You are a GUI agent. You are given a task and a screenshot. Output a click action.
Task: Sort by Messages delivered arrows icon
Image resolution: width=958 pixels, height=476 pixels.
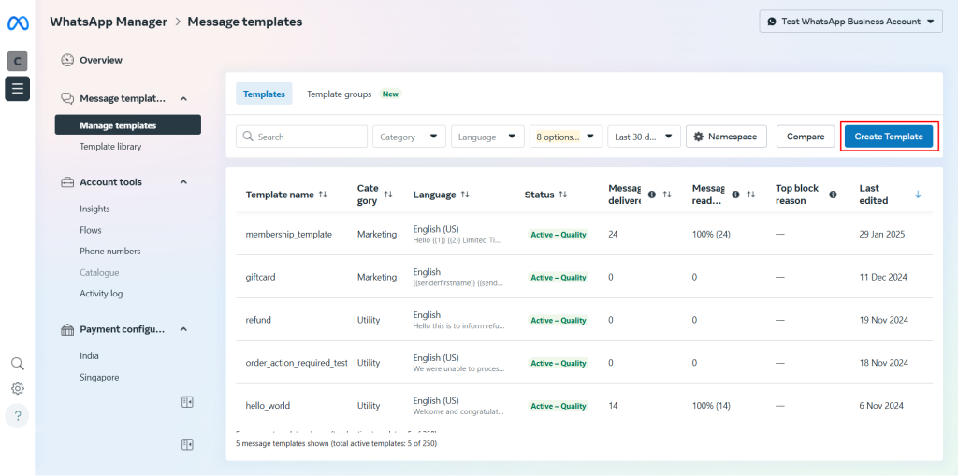[667, 195]
